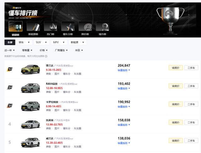The height and width of the screenshot is (153, 201).
Task: Open the 锋兰达 model name link
Action: click(50, 66)
